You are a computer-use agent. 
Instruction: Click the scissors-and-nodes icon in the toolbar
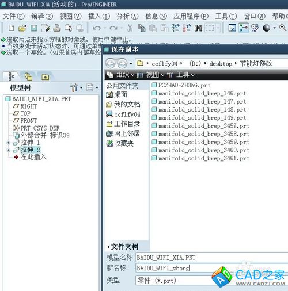click(x=255, y=28)
